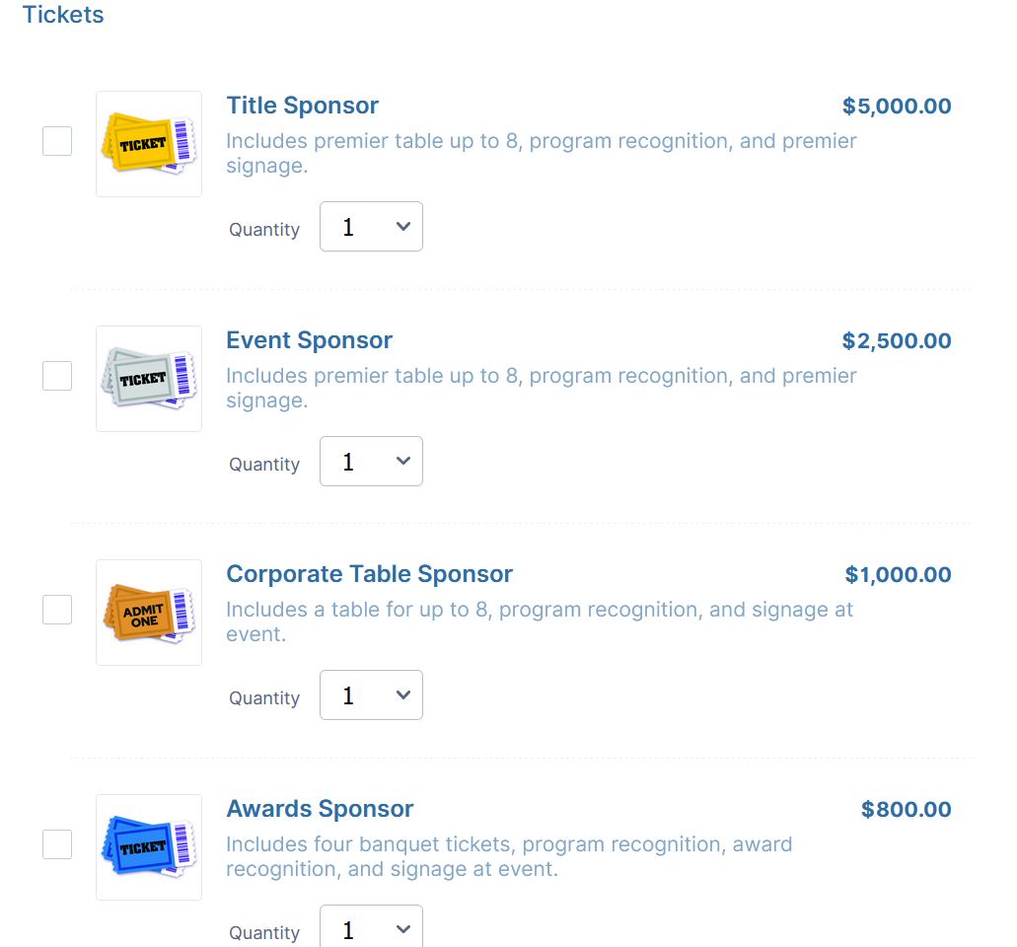Check the Awards Sponsor checkbox
This screenshot has height=947, width=1017.
point(56,844)
